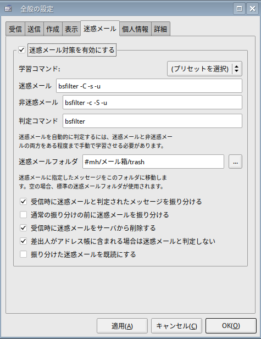Switch to the 送信 tab

tap(34, 29)
